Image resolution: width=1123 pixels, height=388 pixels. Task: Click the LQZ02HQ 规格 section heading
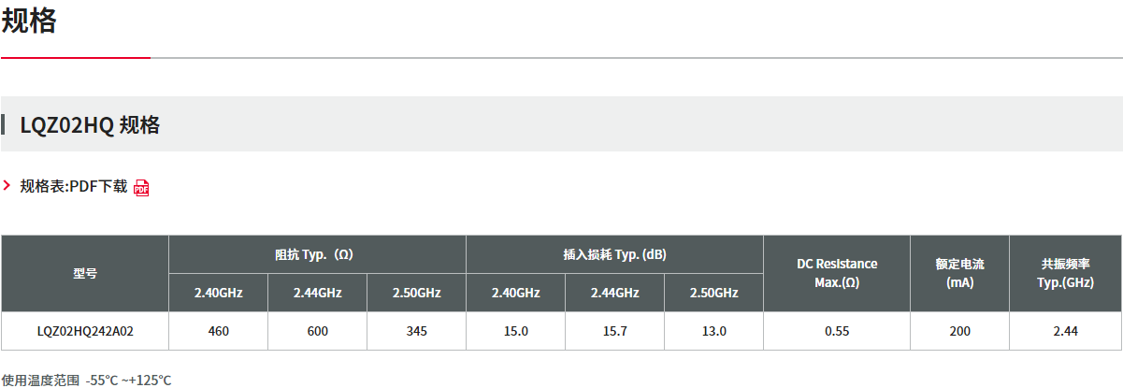90,124
